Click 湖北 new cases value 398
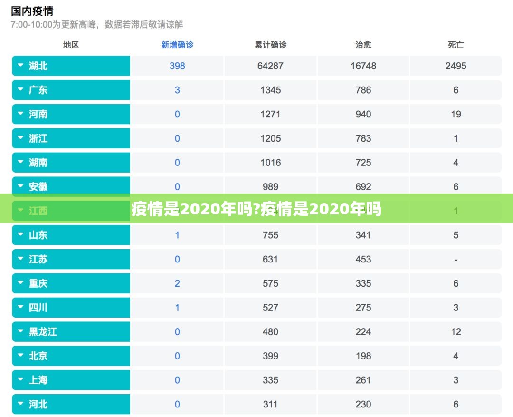The width and height of the screenshot is (513, 417). tap(177, 66)
